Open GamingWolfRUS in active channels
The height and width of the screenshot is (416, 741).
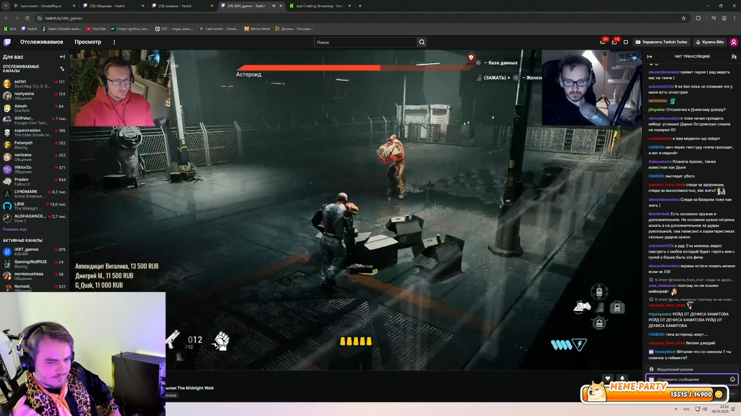[35, 264]
